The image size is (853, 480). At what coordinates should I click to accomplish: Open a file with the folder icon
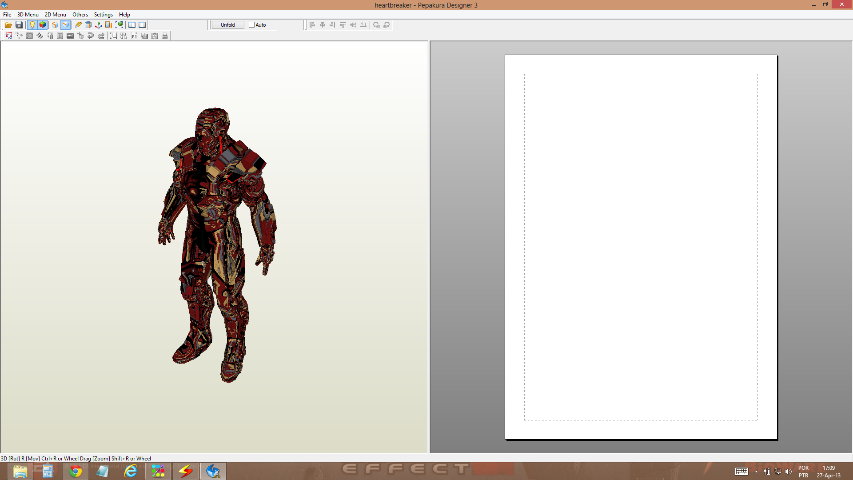tap(8, 25)
